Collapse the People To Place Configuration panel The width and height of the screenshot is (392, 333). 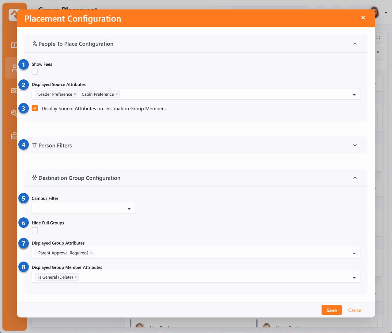click(355, 44)
